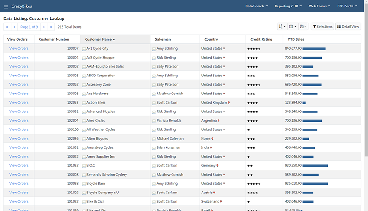Click the map pin next to Korea
368x211 pixels.
tap(212, 139)
